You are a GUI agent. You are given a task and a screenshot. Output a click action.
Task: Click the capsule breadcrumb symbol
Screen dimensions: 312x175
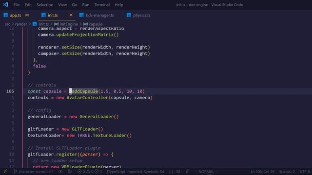(x=96, y=24)
